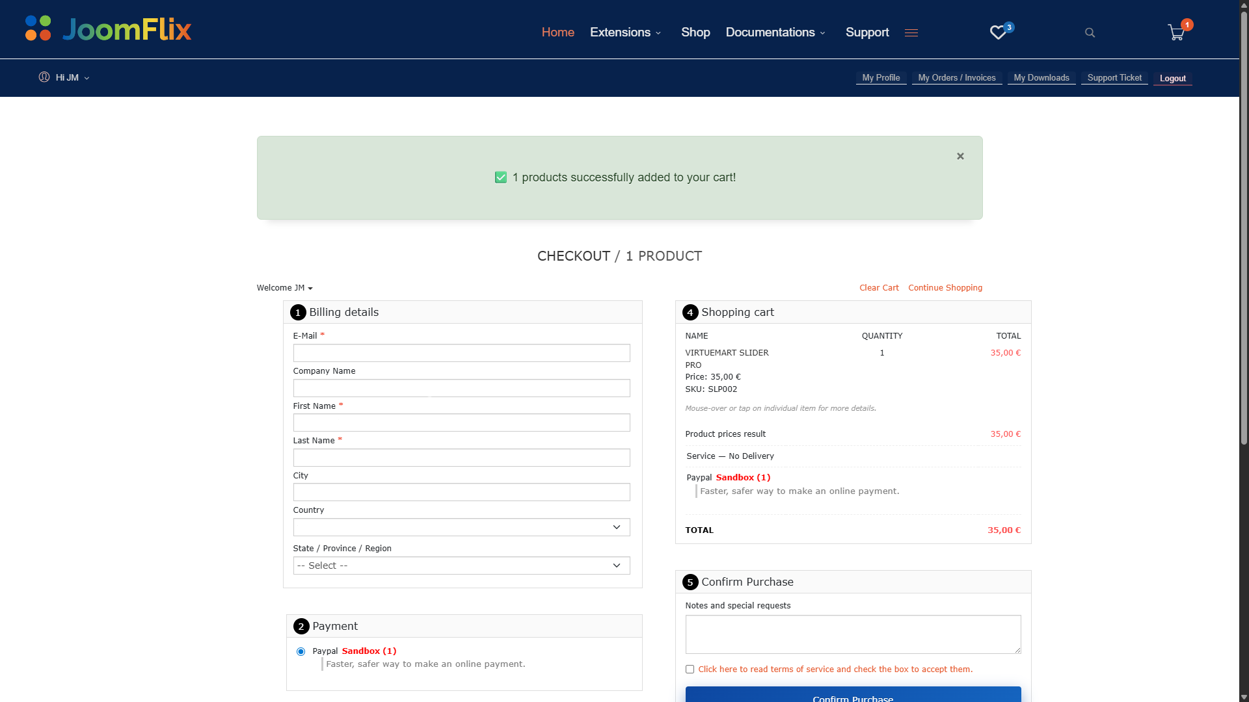Open My Orders / Invoices tab
Screen dimensions: 1249x702
[x=956, y=78]
